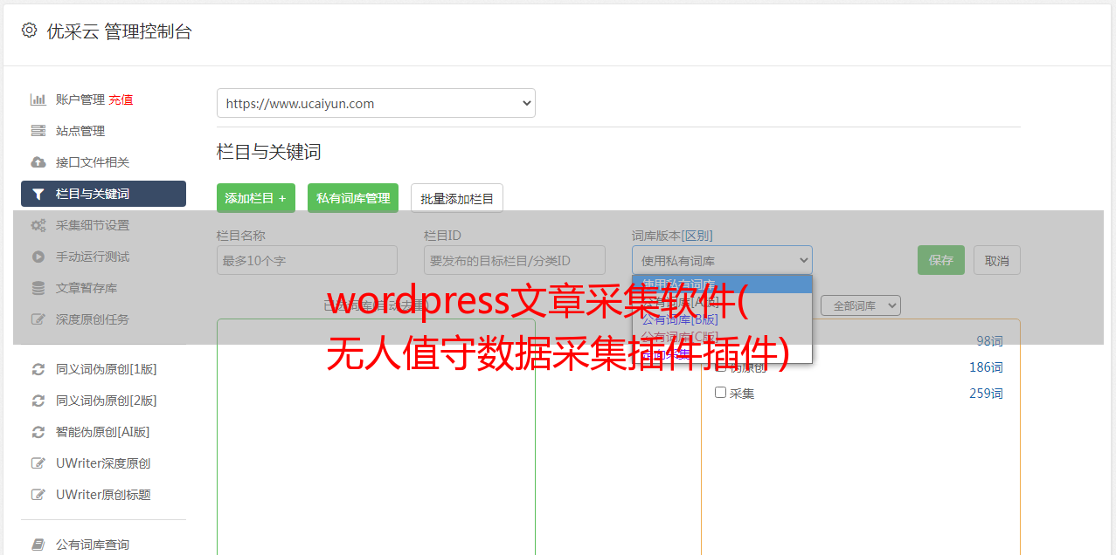Click the green 保存 button

[941, 260]
